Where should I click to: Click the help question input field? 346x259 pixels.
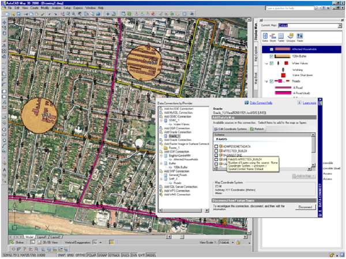point(289,8)
